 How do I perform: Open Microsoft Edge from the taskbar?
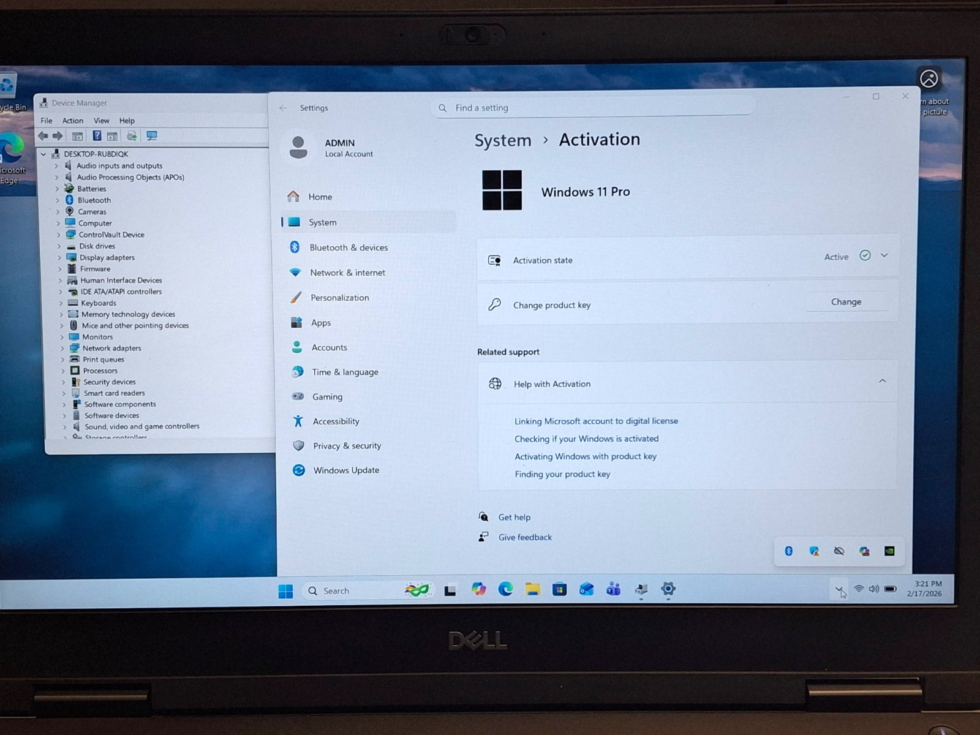pyautogui.click(x=505, y=589)
